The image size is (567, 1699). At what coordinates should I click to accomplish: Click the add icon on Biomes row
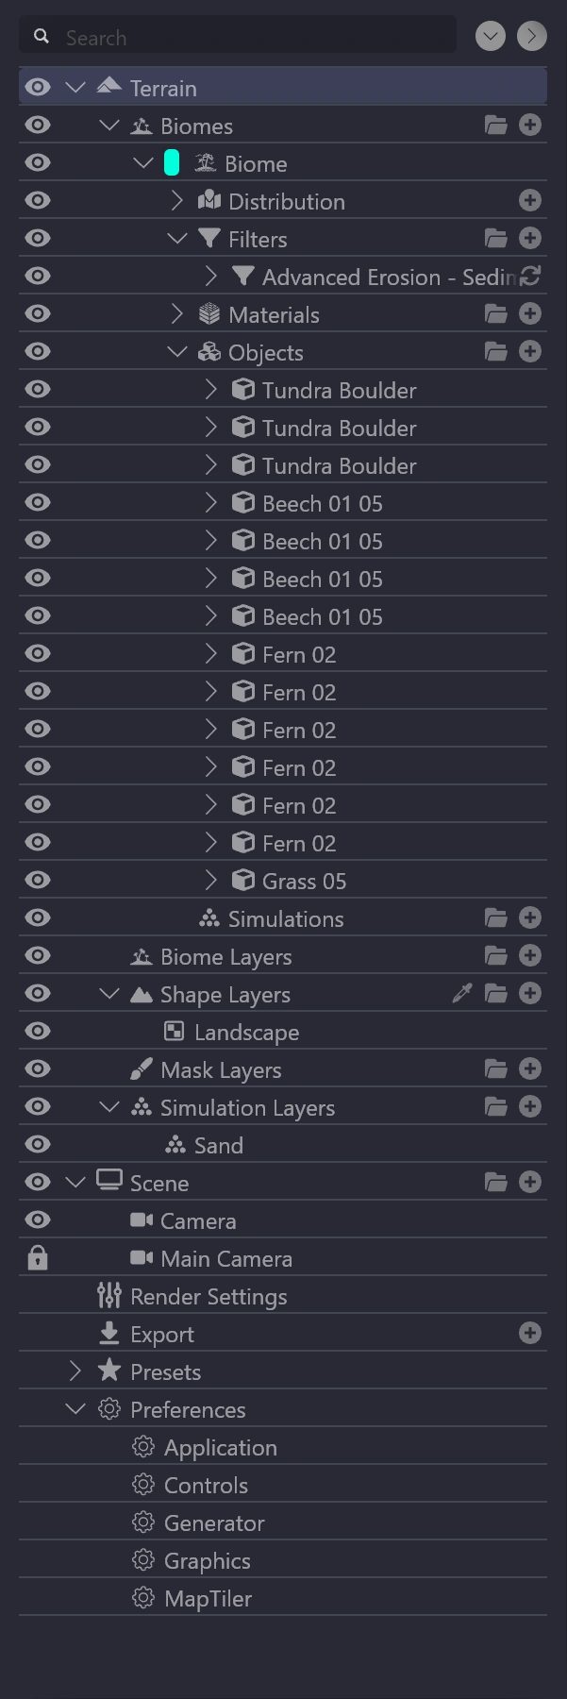pos(530,126)
